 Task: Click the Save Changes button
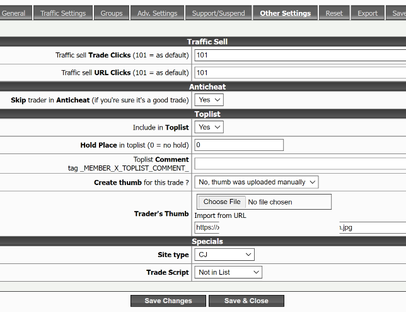pos(168,301)
